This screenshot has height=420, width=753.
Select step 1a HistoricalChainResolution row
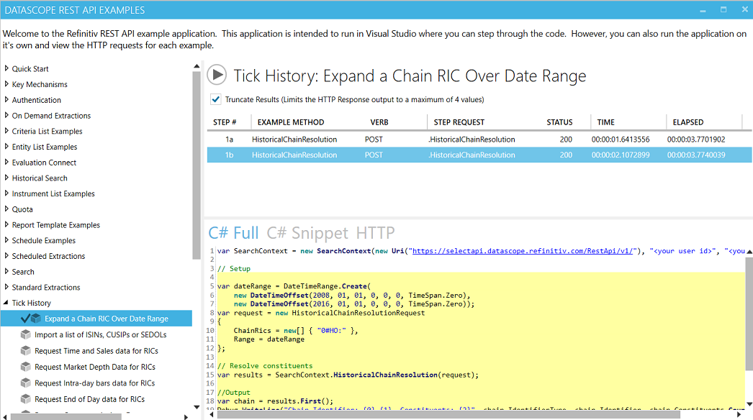[479, 140]
